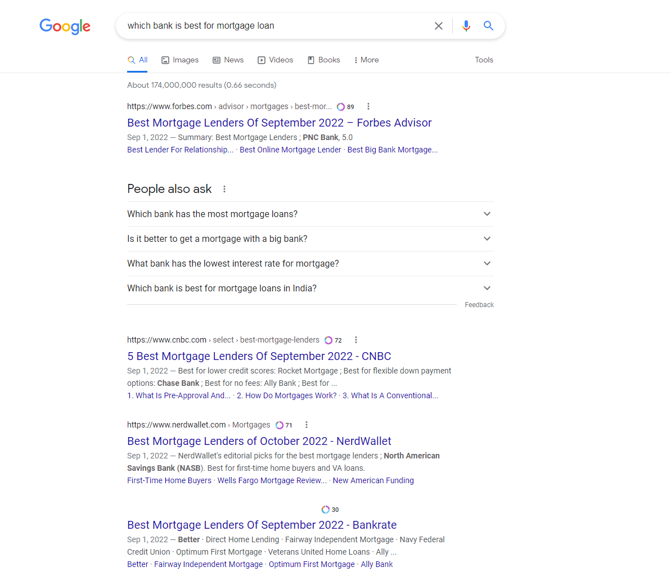
Task: Open Wells Fargo Mortgage Review sitelink
Action: (272, 480)
